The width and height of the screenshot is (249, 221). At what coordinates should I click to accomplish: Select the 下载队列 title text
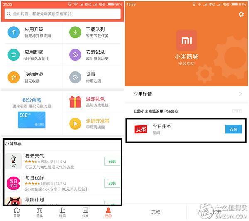[x=95, y=29]
